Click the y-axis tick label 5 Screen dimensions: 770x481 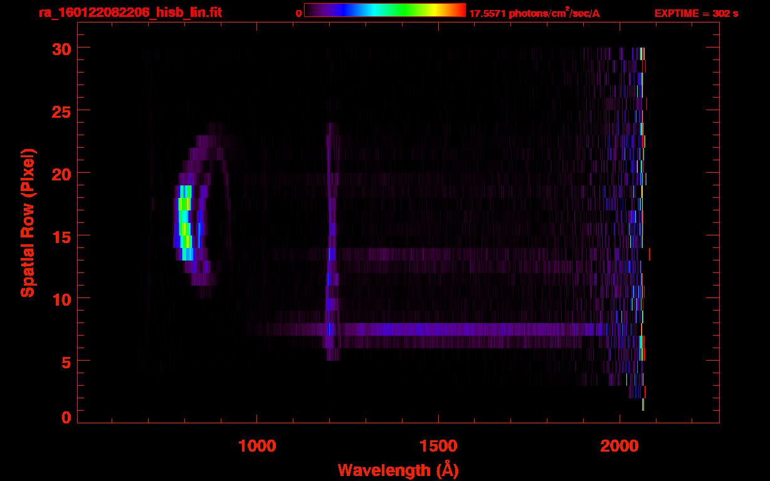point(65,361)
